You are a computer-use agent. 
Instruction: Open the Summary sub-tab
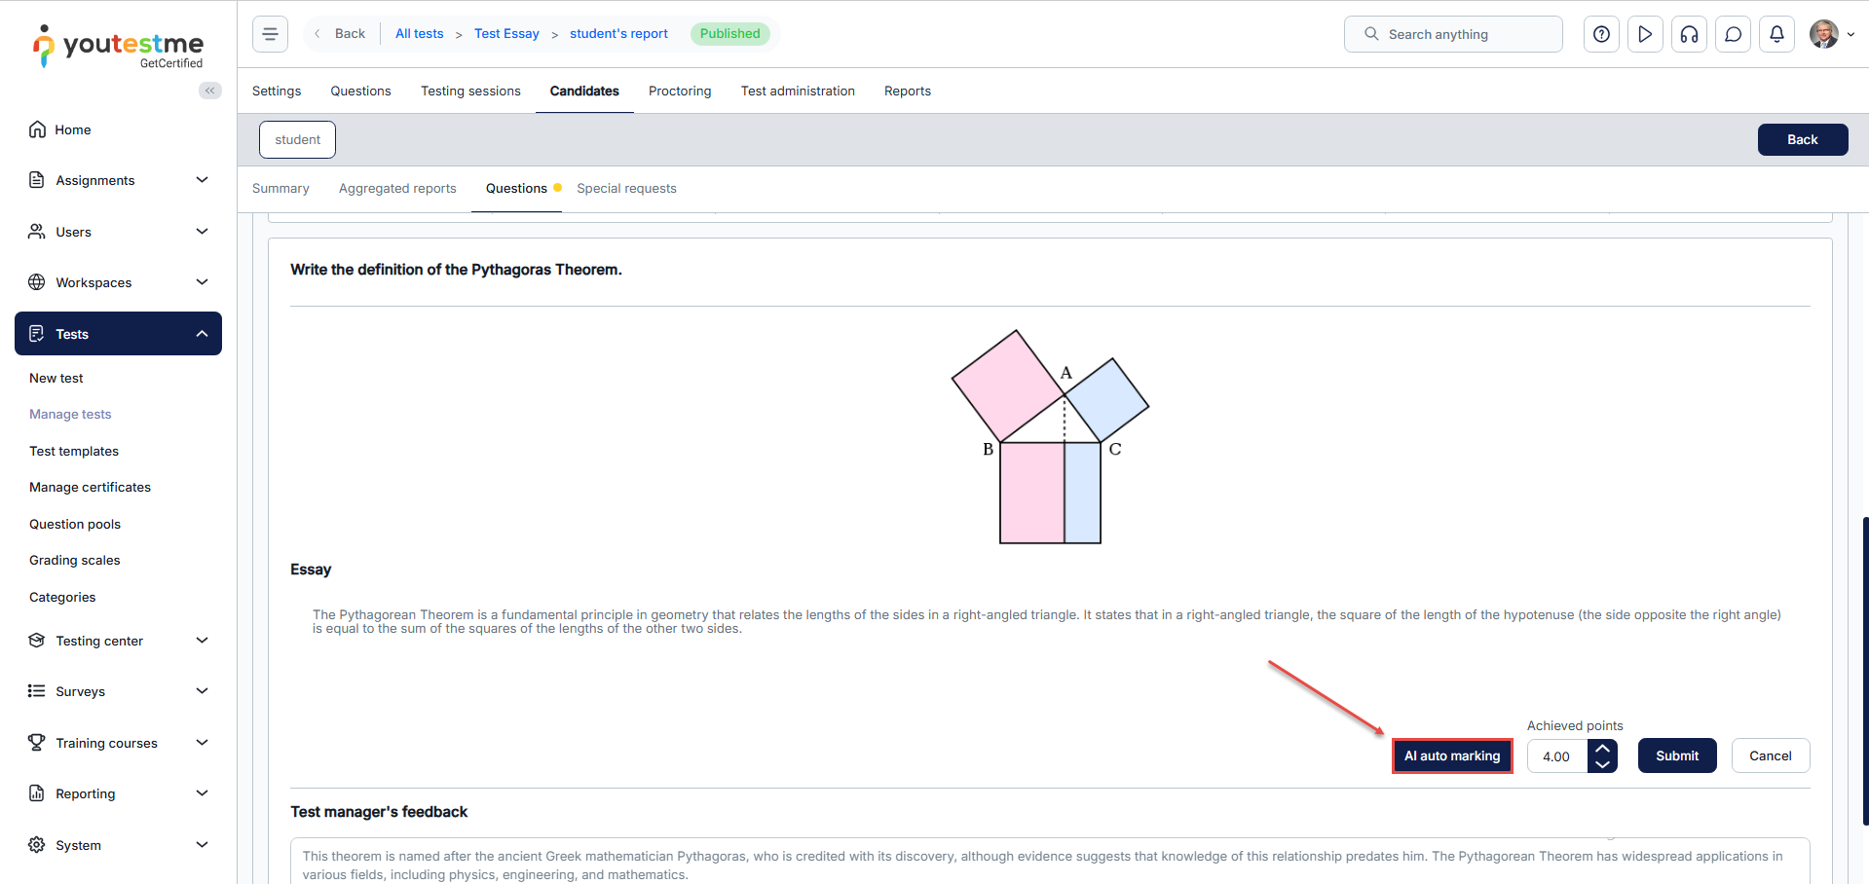point(280,188)
